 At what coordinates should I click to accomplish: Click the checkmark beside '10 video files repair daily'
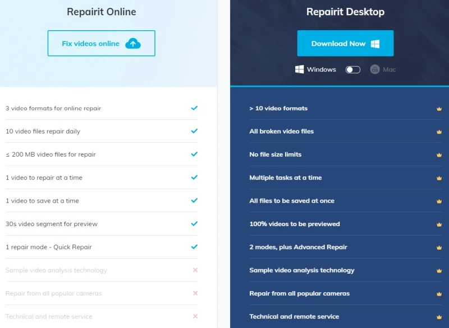194,131
